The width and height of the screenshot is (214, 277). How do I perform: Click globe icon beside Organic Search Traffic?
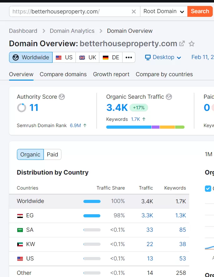[169, 97]
